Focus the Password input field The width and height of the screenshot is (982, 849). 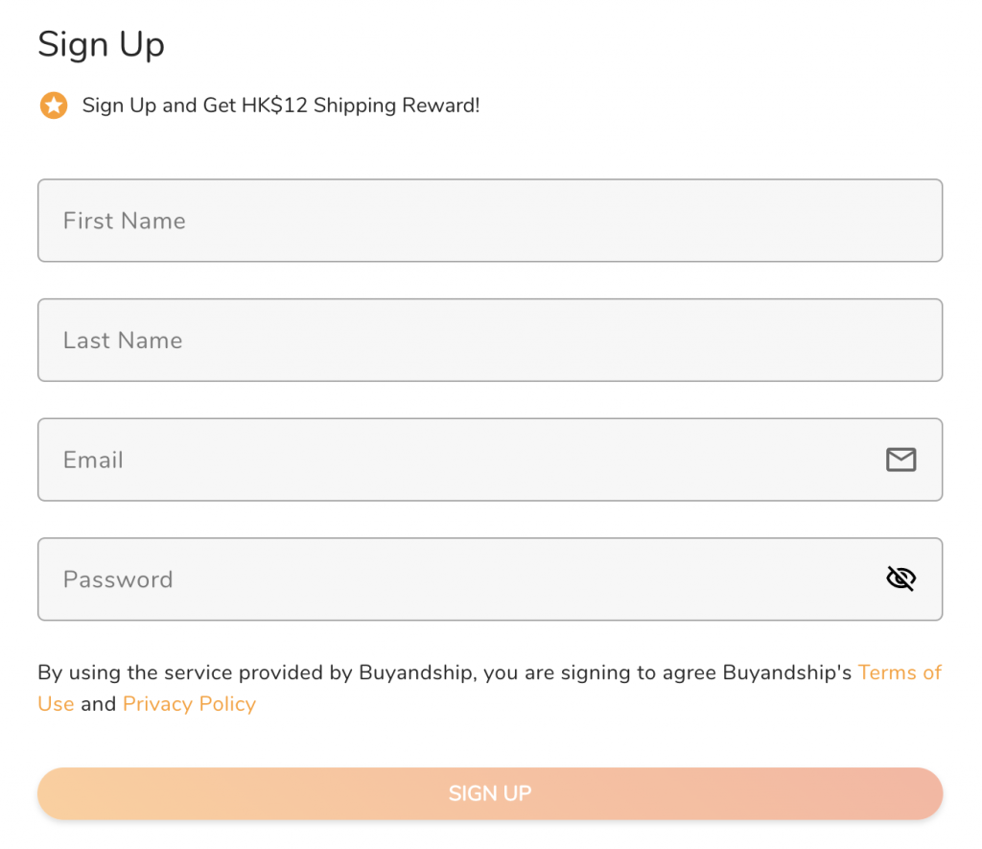(x=460, y=579)
